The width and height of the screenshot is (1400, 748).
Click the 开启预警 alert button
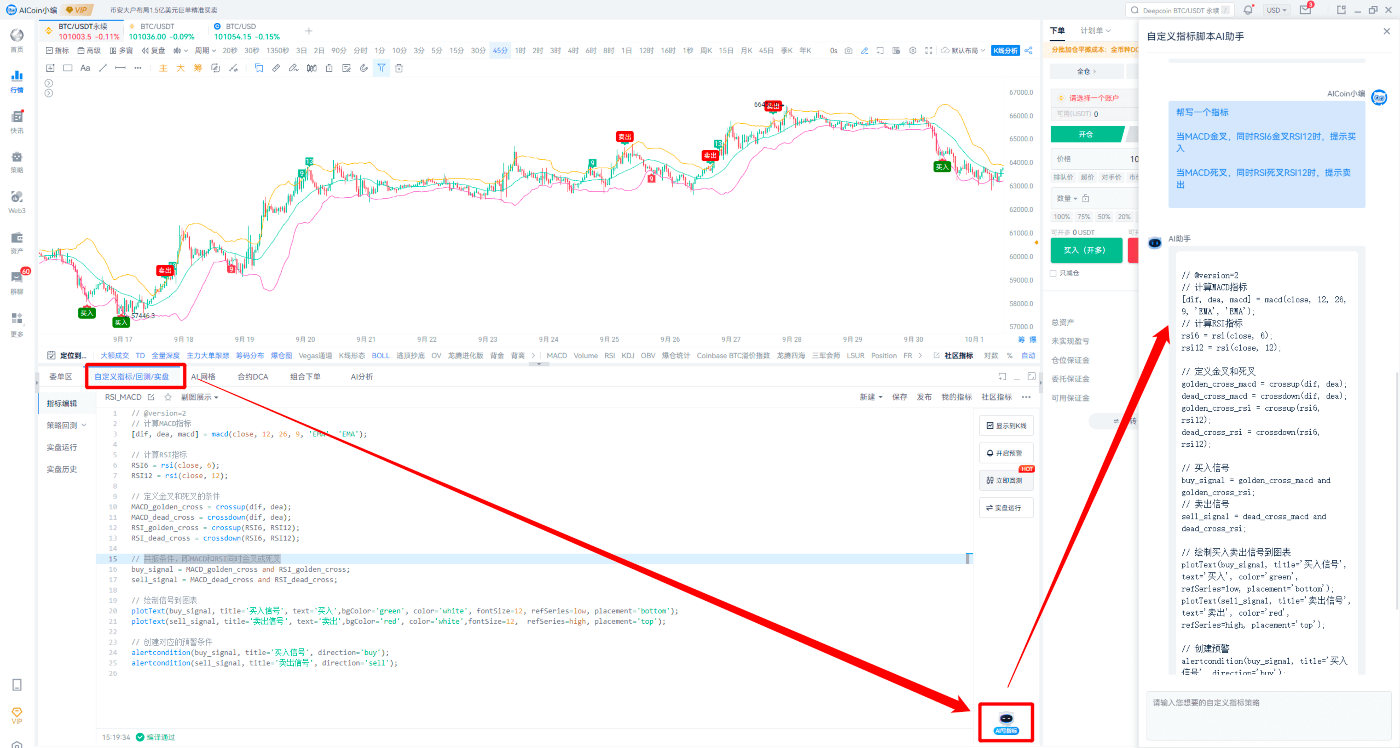1006,453
